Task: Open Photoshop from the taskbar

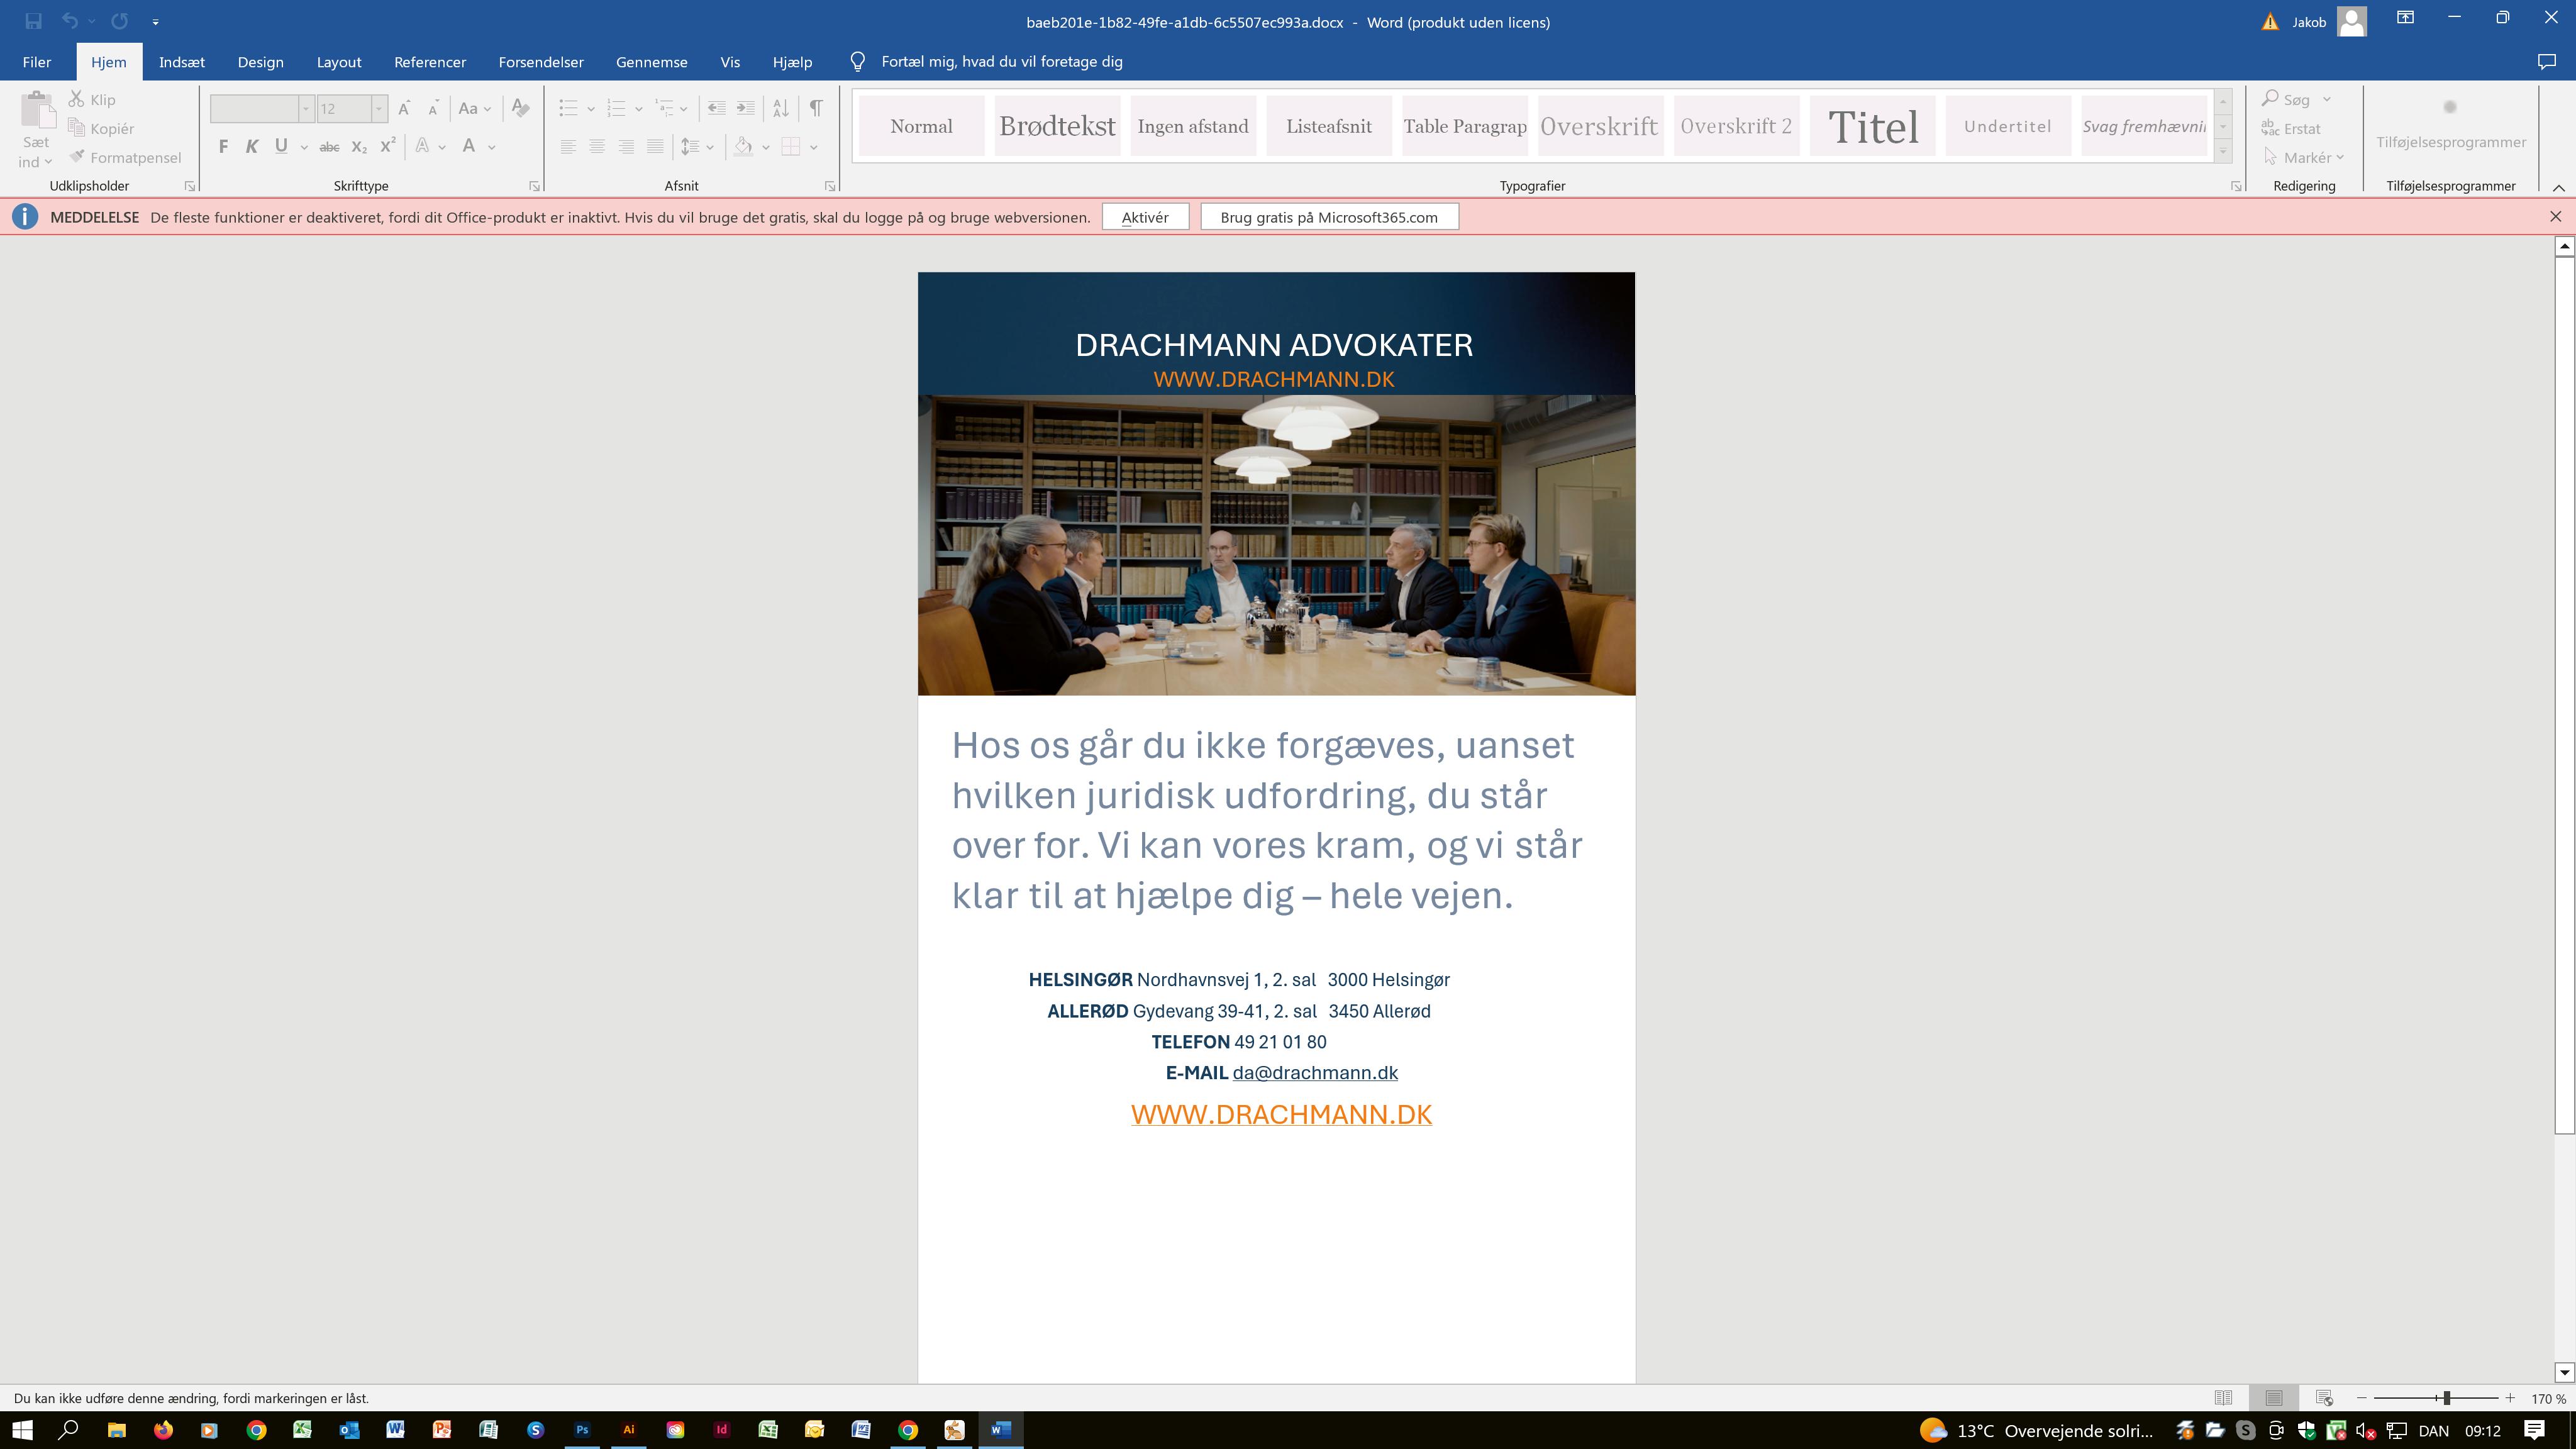Action: (582, 1430)
